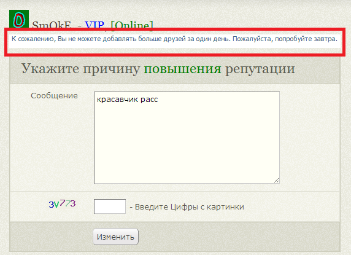Image resolution: width=351 pixels, height=255 pixels.
Task: Click the Сообщение label
Action: pos(54,96)
